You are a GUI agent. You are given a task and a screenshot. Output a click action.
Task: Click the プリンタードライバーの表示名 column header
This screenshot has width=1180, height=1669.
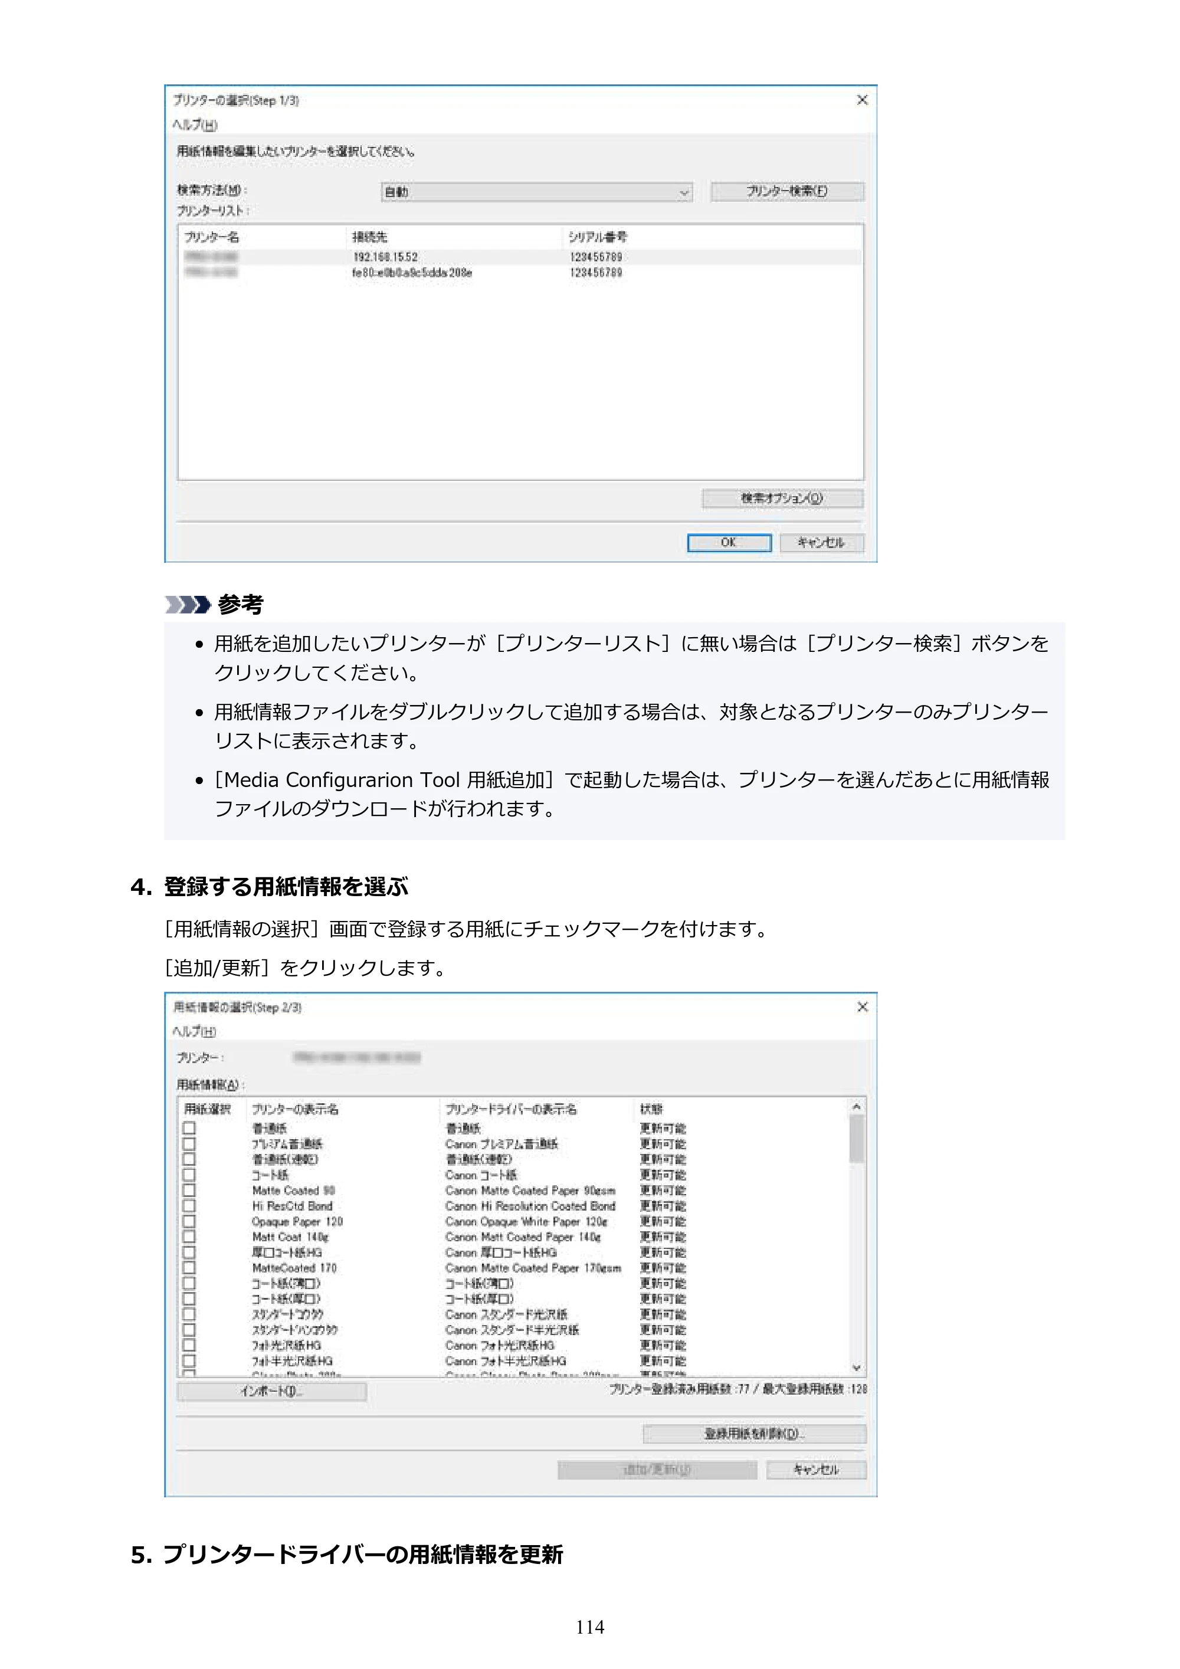tap(511, 1109)
